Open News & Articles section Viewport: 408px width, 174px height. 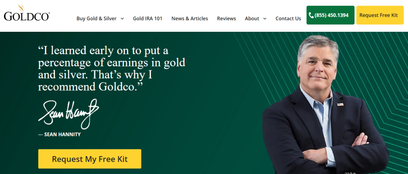(x=190, y=19)
